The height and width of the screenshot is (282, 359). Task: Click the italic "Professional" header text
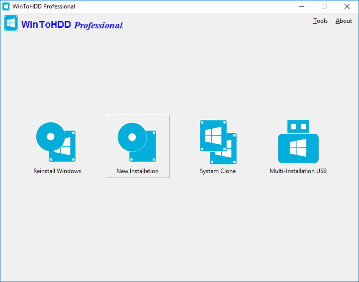point(98,25)
